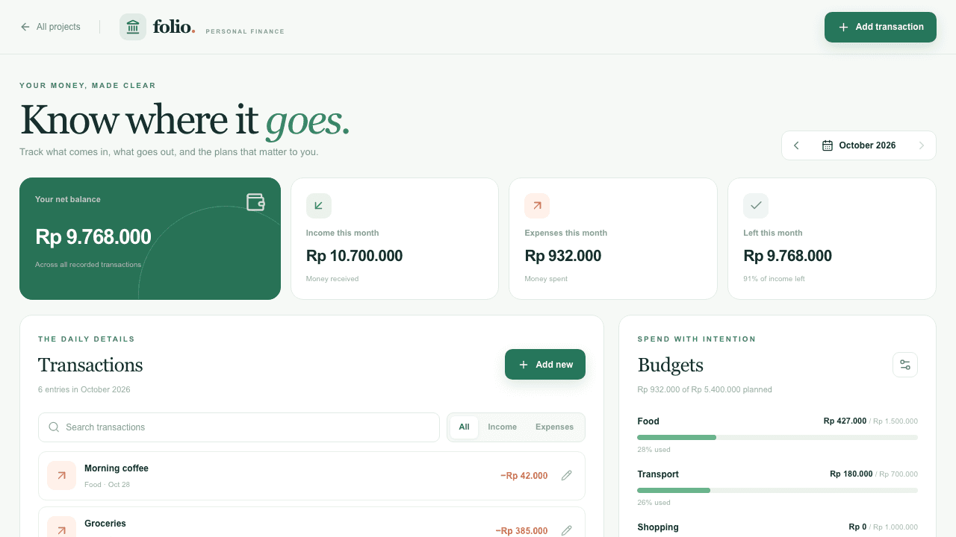Select the All transactions filter
Viewport: 956px width, 537px height.
(x=464, y=427)
